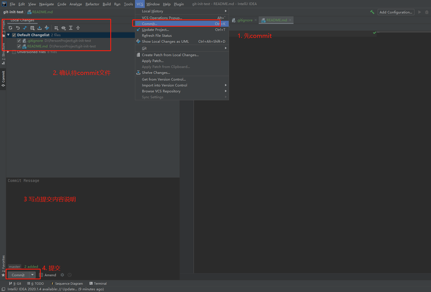Image resolution: width=431 pixels, height=292 pixels.
Task: Click the README.md file icon in changelist
Action: coord(24,46)
